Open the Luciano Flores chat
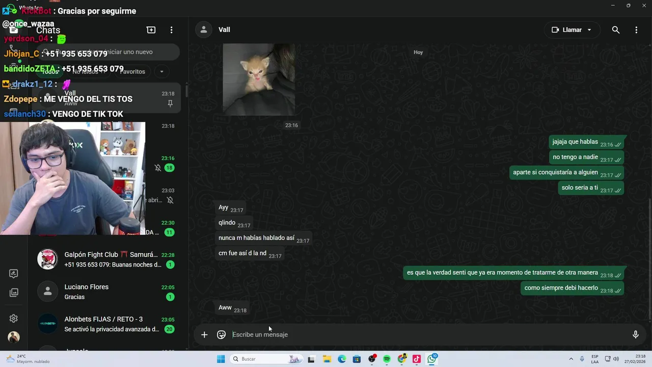This screenshot has height=367, width=652. pyautogui.click(x=107, y=292)
